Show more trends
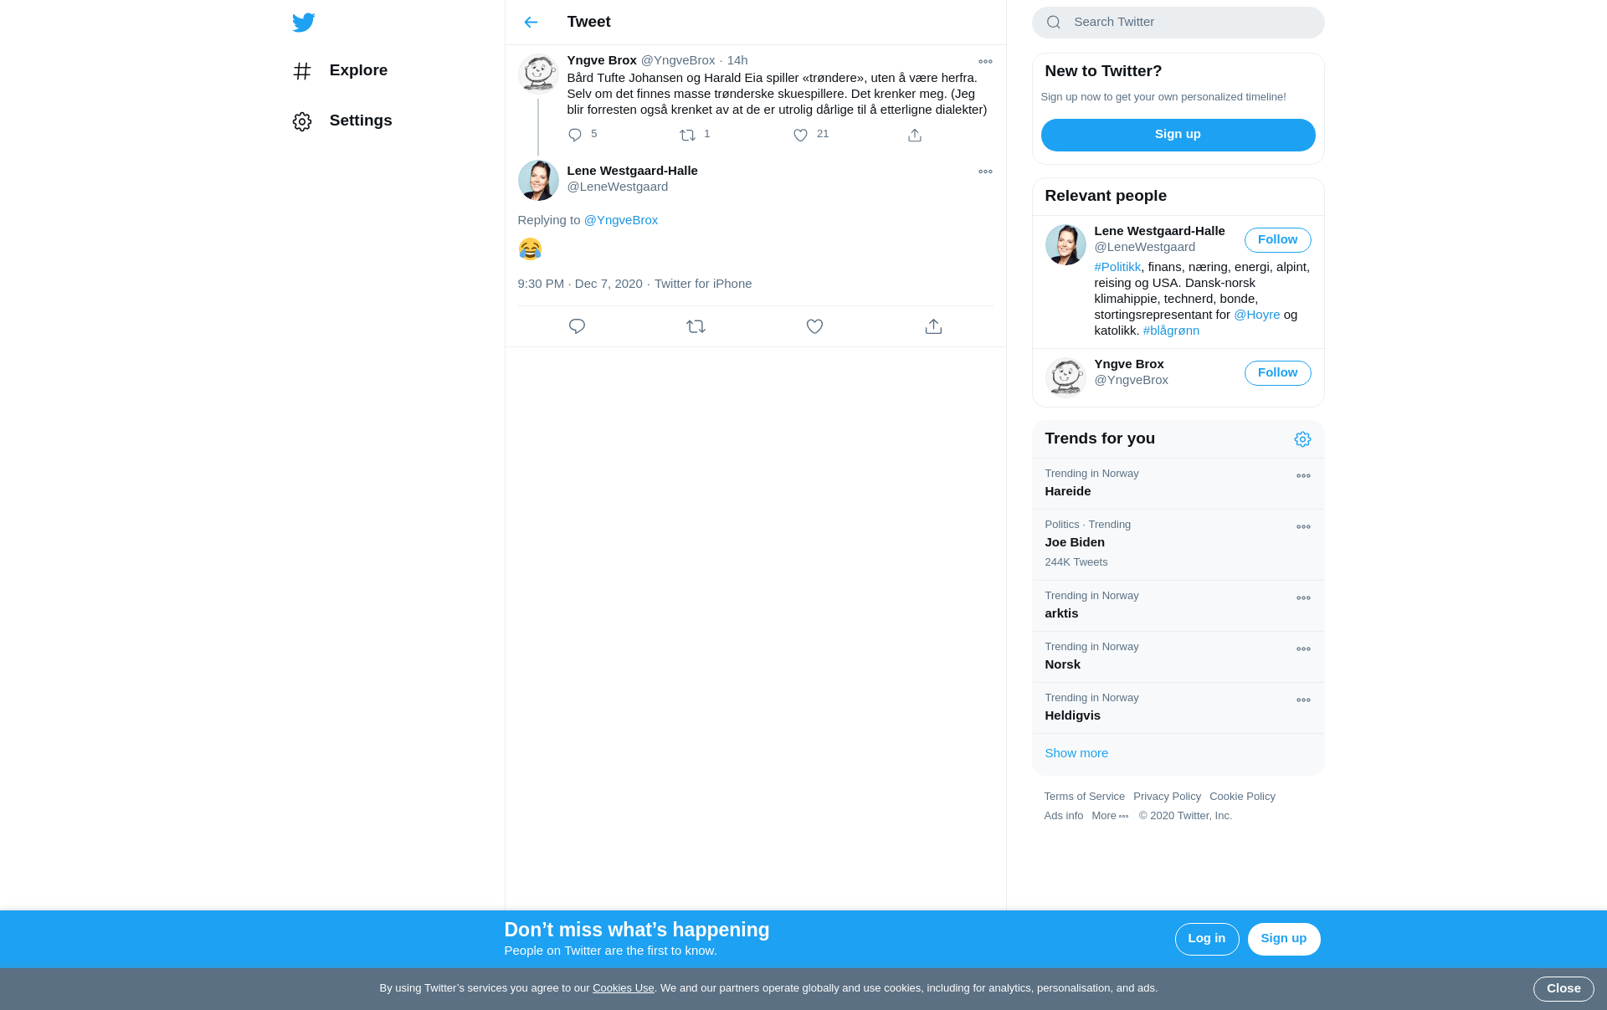This screenshot has width=1607, height=1010. click(1076, 753)
